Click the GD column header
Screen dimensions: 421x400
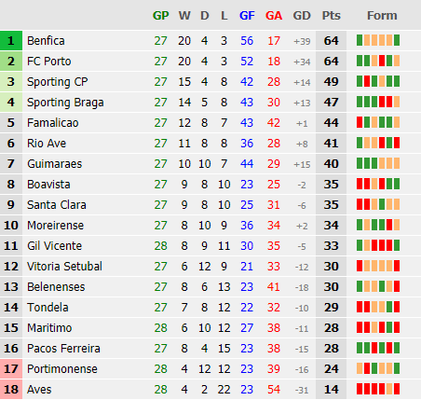tap(302, 15)
